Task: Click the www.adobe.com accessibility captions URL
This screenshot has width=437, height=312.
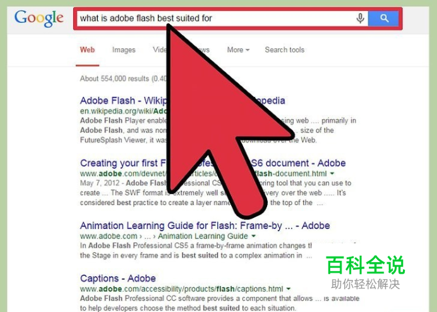Action: (x=181, y=289)
